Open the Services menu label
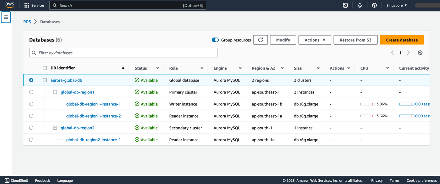The height and width of the screenshot is (184, 440). (x=38, y=5)
